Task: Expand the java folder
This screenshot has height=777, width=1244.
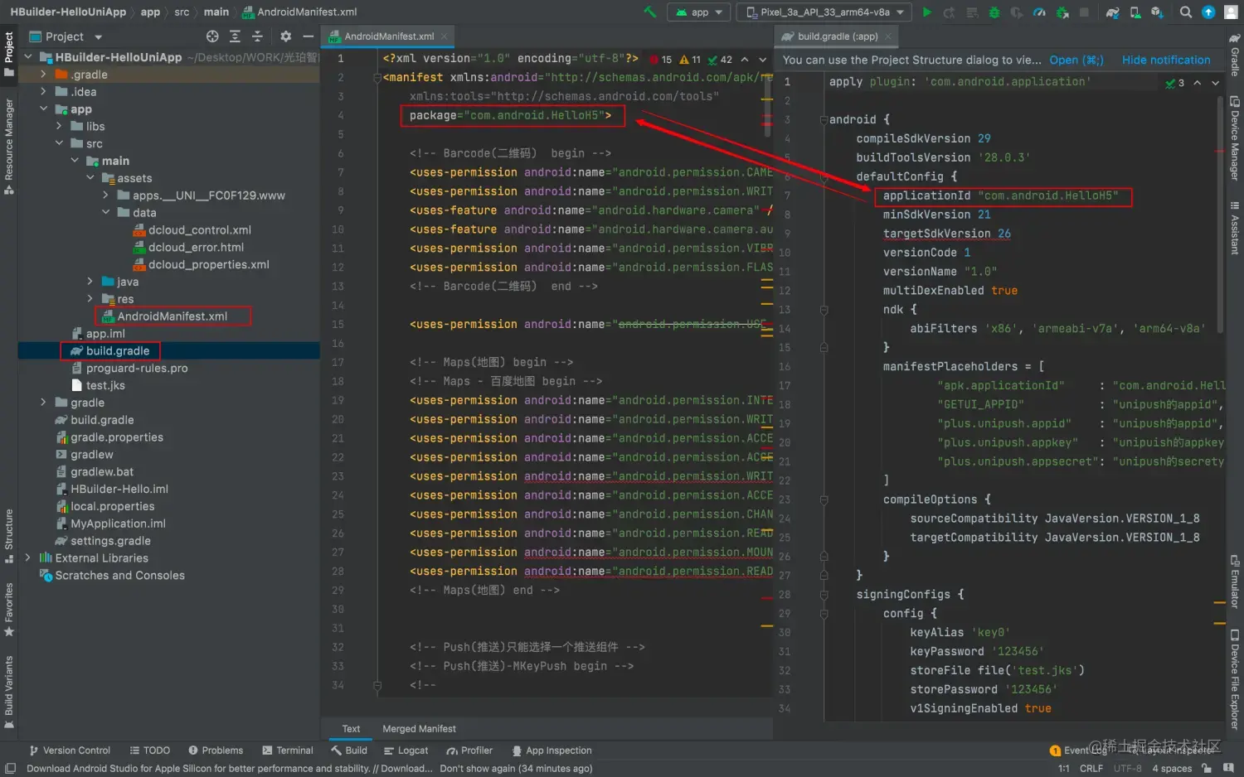Action: click(90, 282)
